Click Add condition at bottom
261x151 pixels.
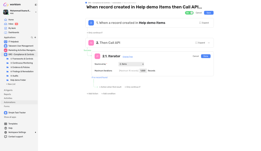pos(108,94)
